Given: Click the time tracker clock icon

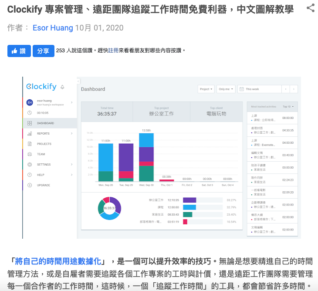Looking at the screenshot, I should (x=30, y=113).
